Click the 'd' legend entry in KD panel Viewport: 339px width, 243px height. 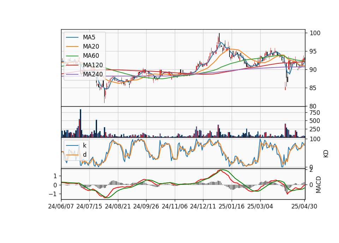click(84, 154)
